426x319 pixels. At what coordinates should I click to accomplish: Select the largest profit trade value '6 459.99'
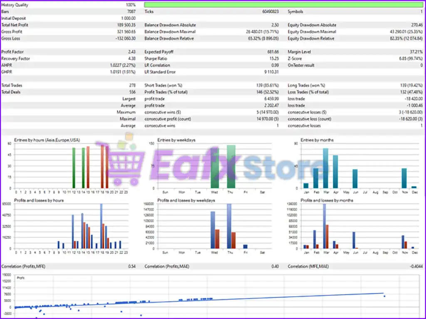pos(271,99)
